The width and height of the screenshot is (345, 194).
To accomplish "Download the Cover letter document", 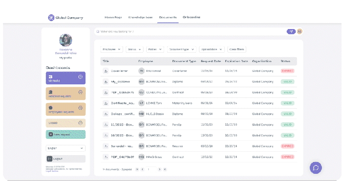I will [x=106, y=71].
